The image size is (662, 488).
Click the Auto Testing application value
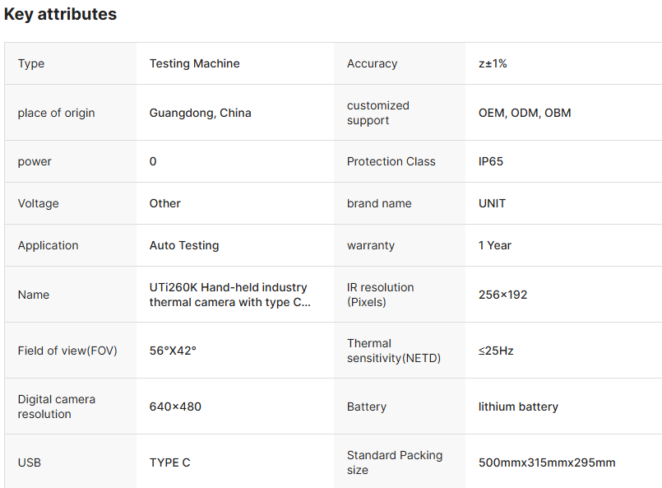184,245
